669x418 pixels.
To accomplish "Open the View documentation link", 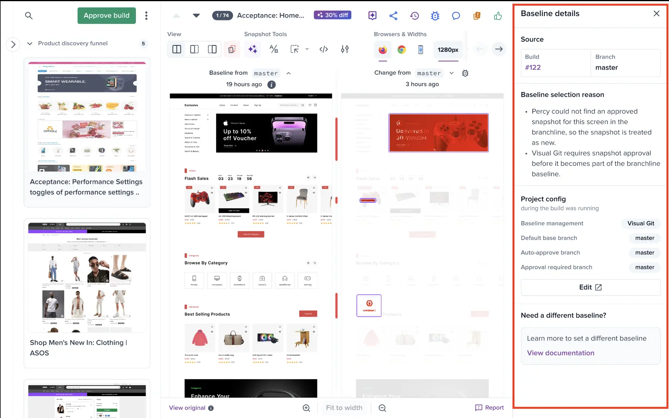I will pyautogui.click(x=561, y=353).
